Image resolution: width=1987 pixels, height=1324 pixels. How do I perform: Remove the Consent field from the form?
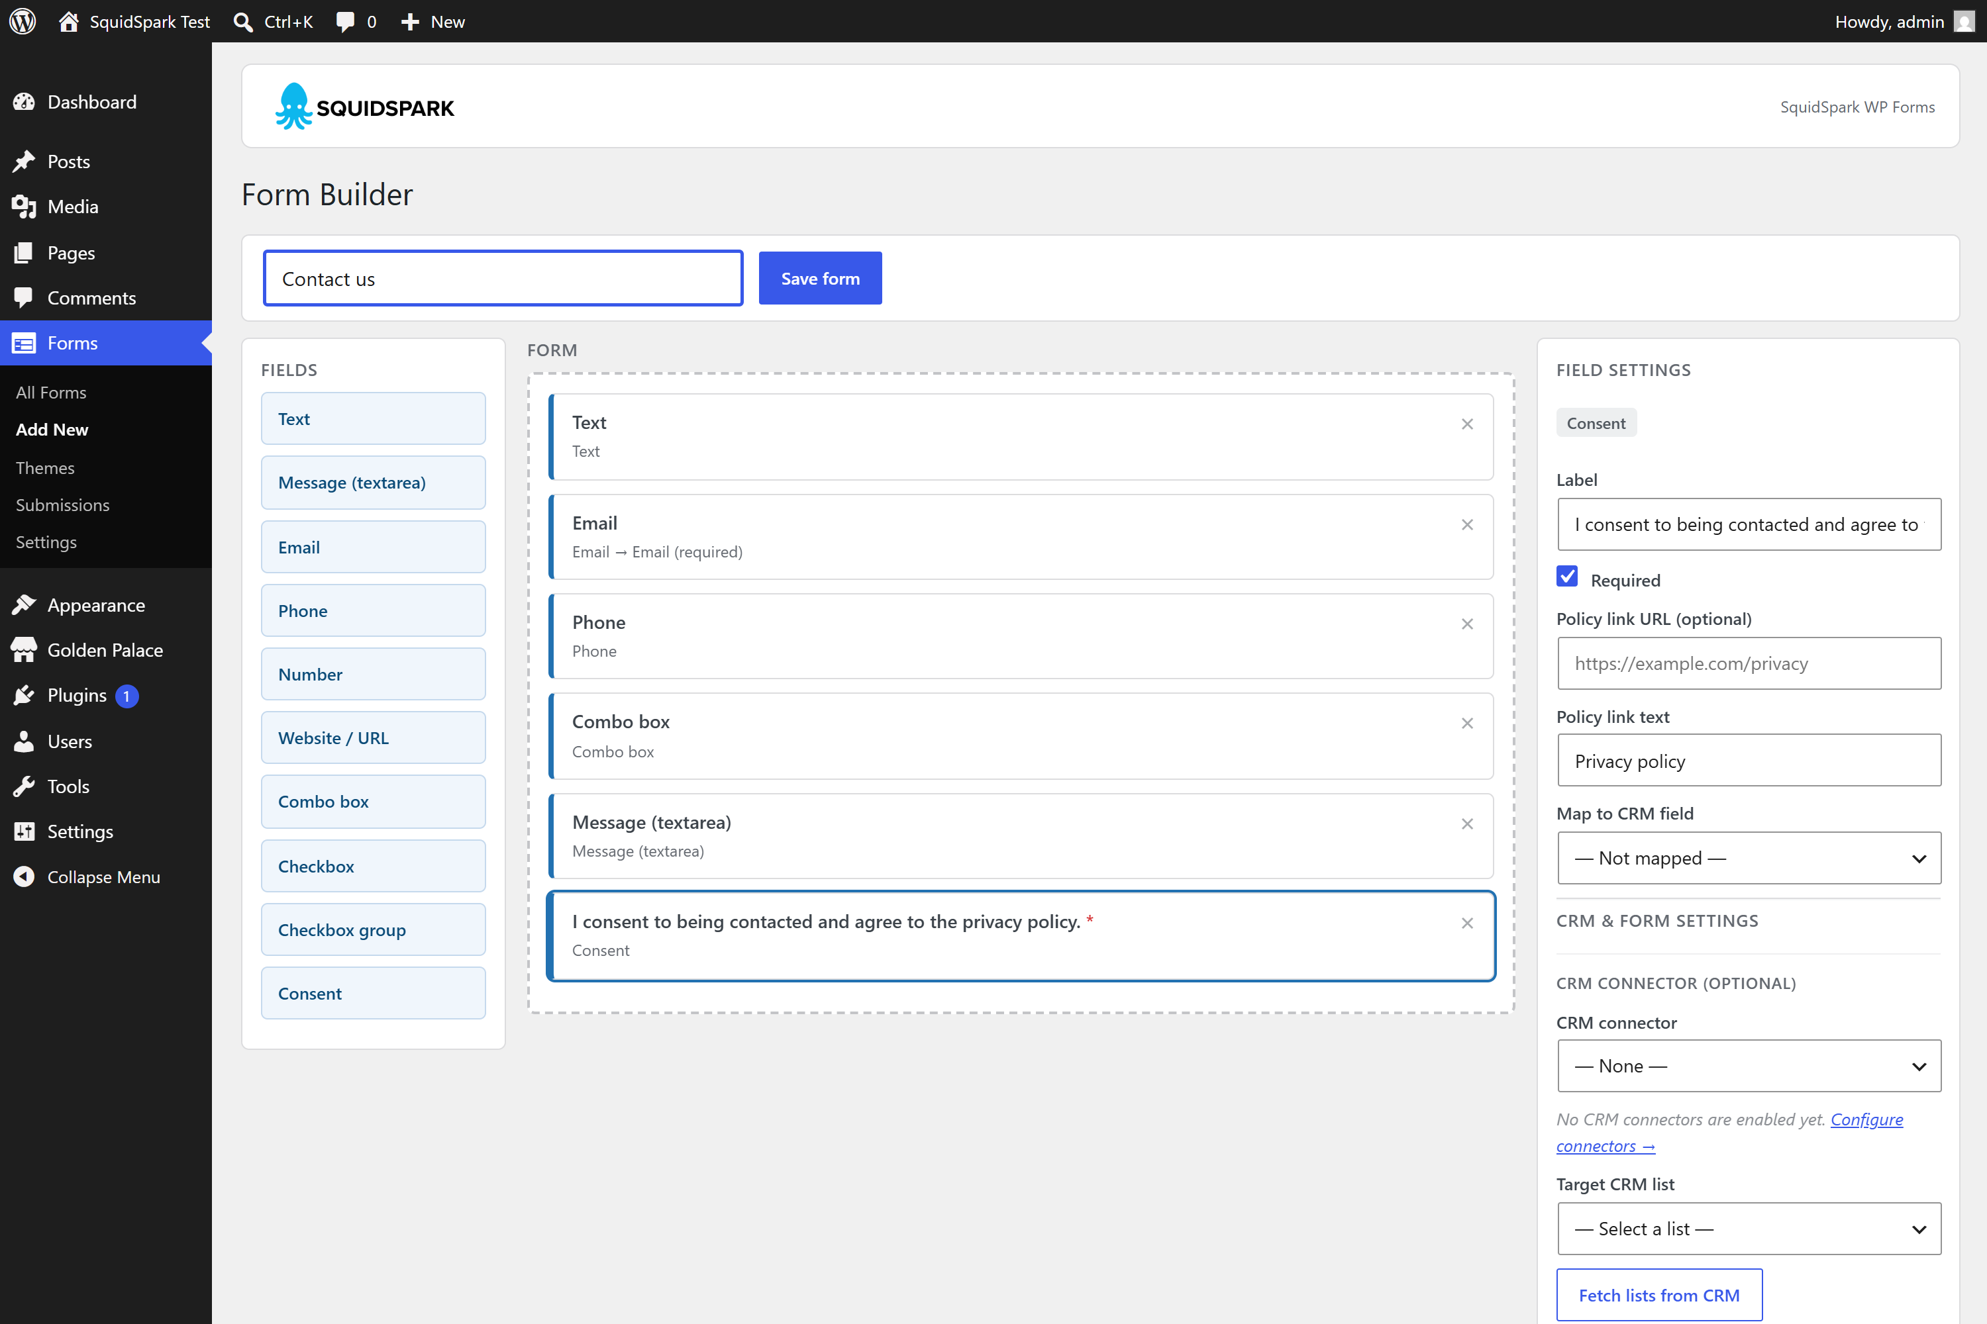1468,923
